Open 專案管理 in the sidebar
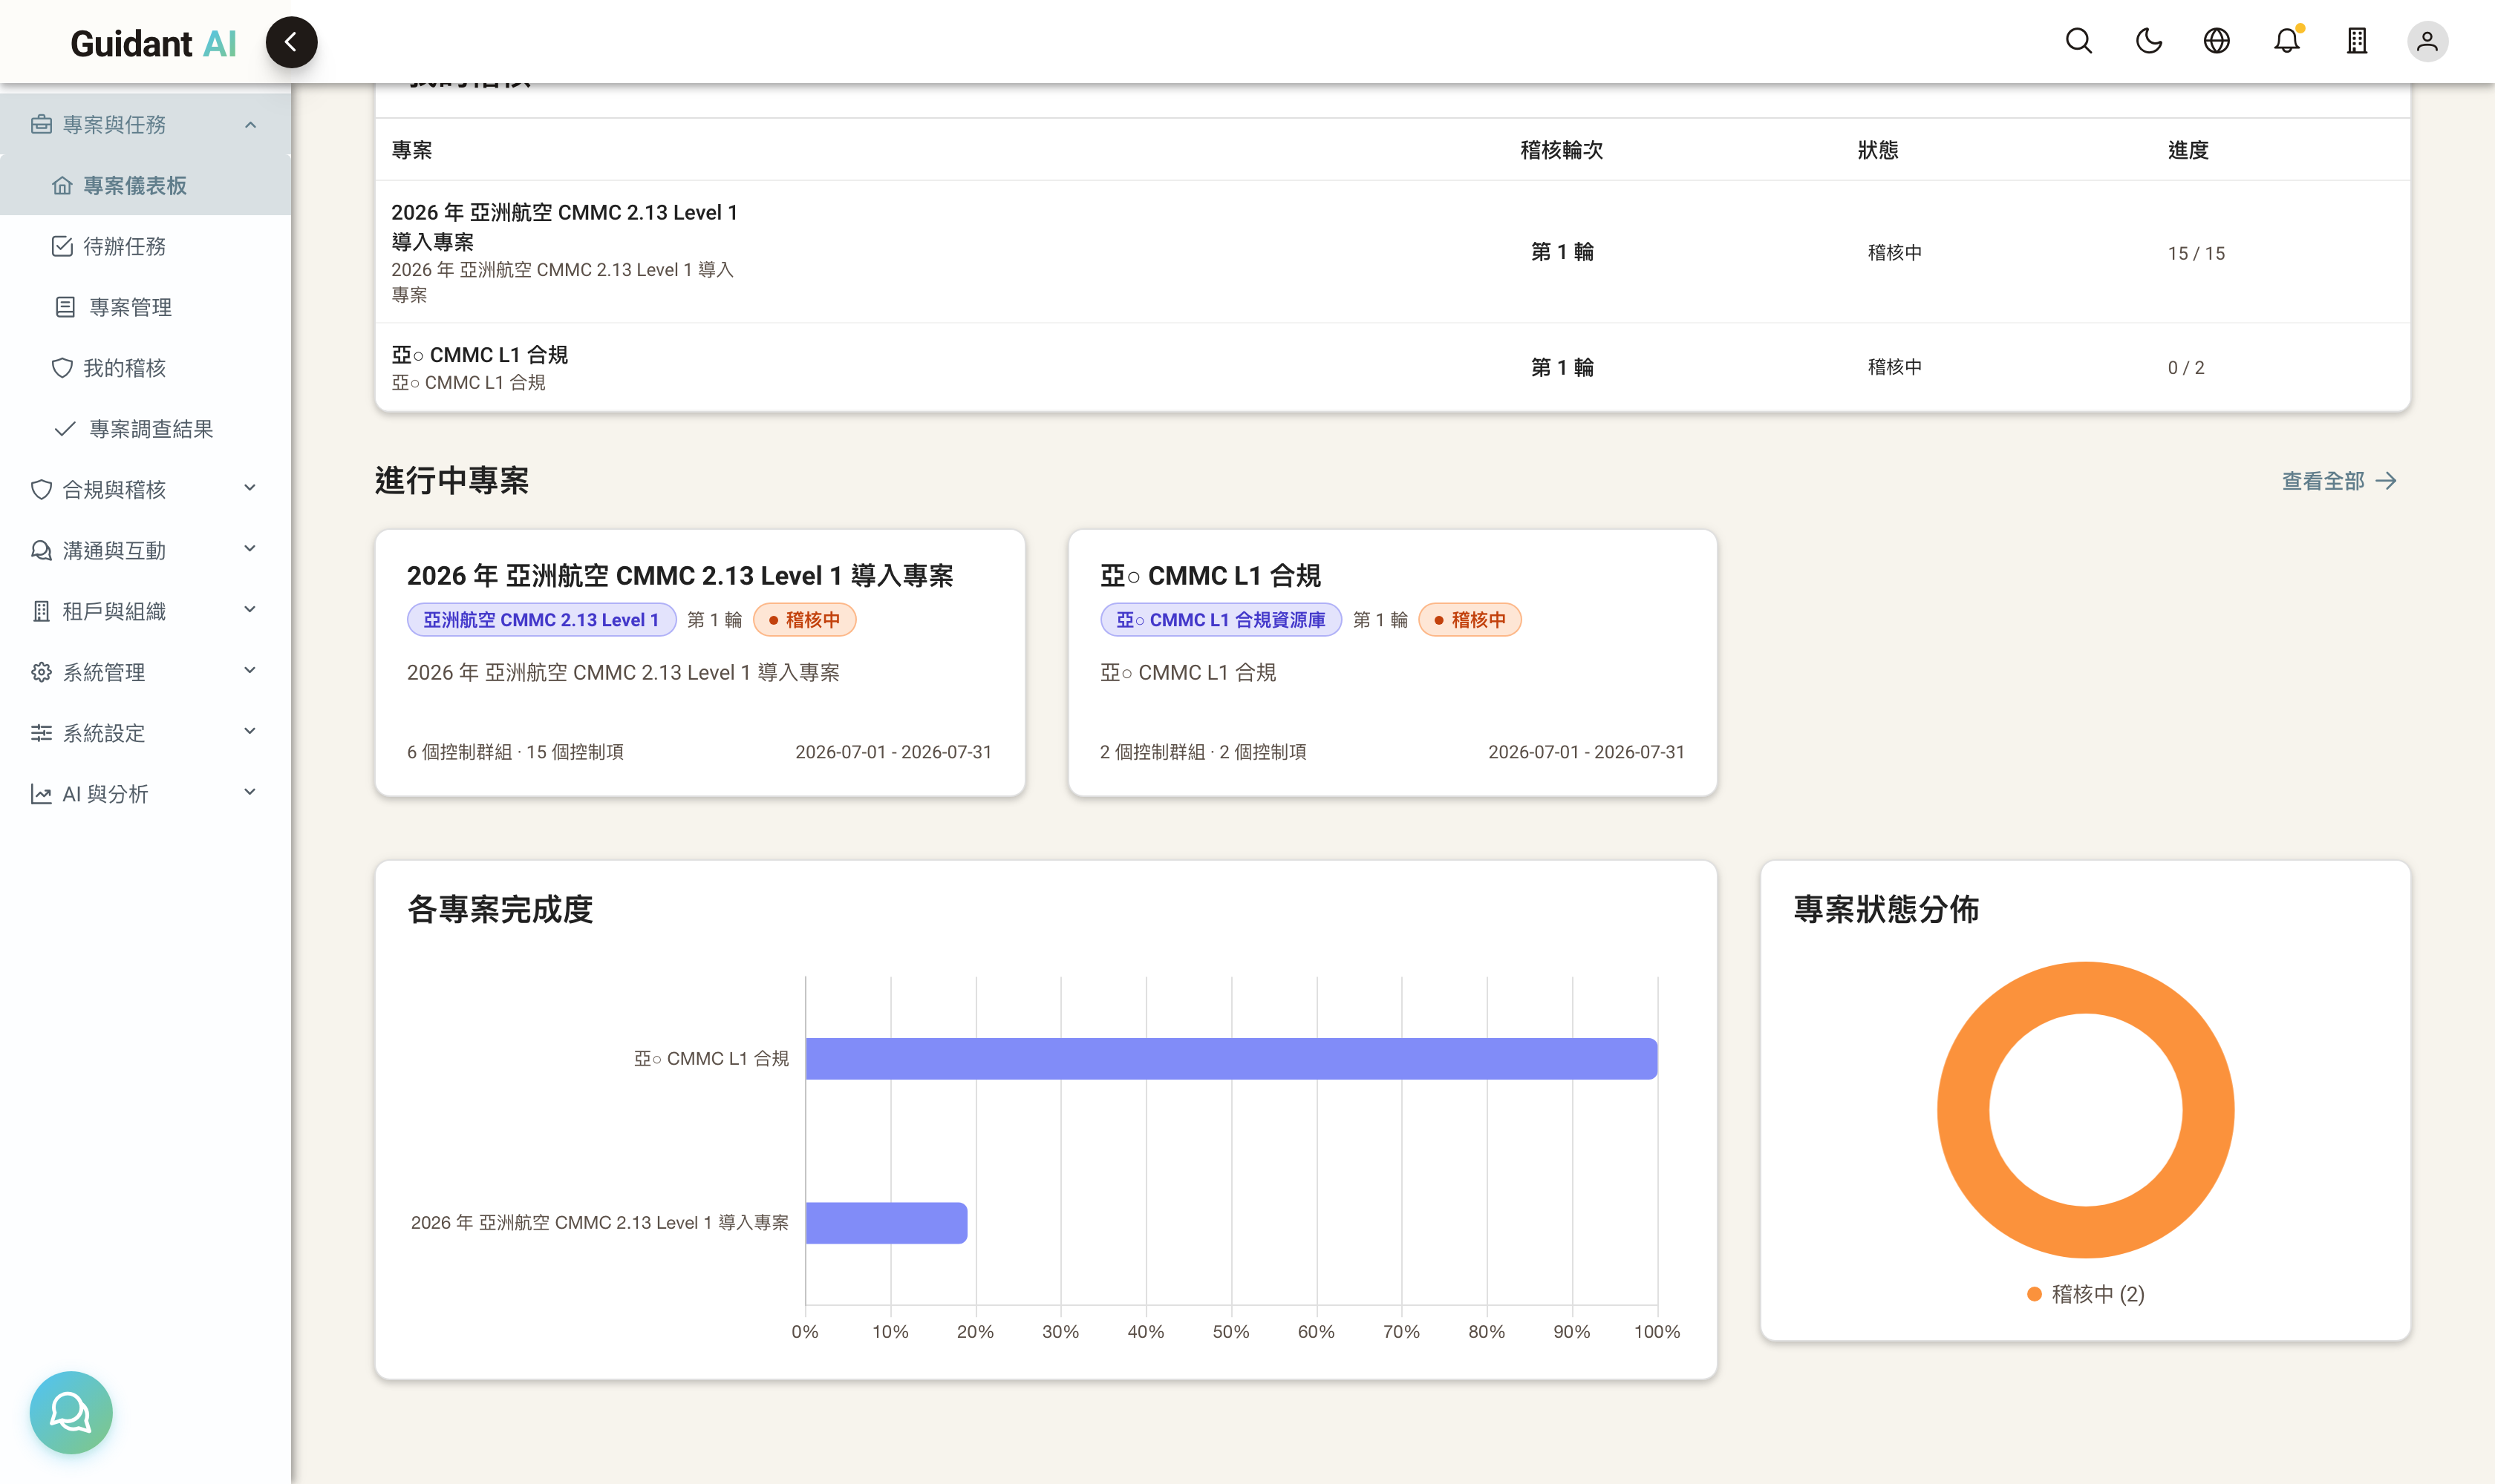This screenshot has height=1484, width=2495. (x=145, y=307)
